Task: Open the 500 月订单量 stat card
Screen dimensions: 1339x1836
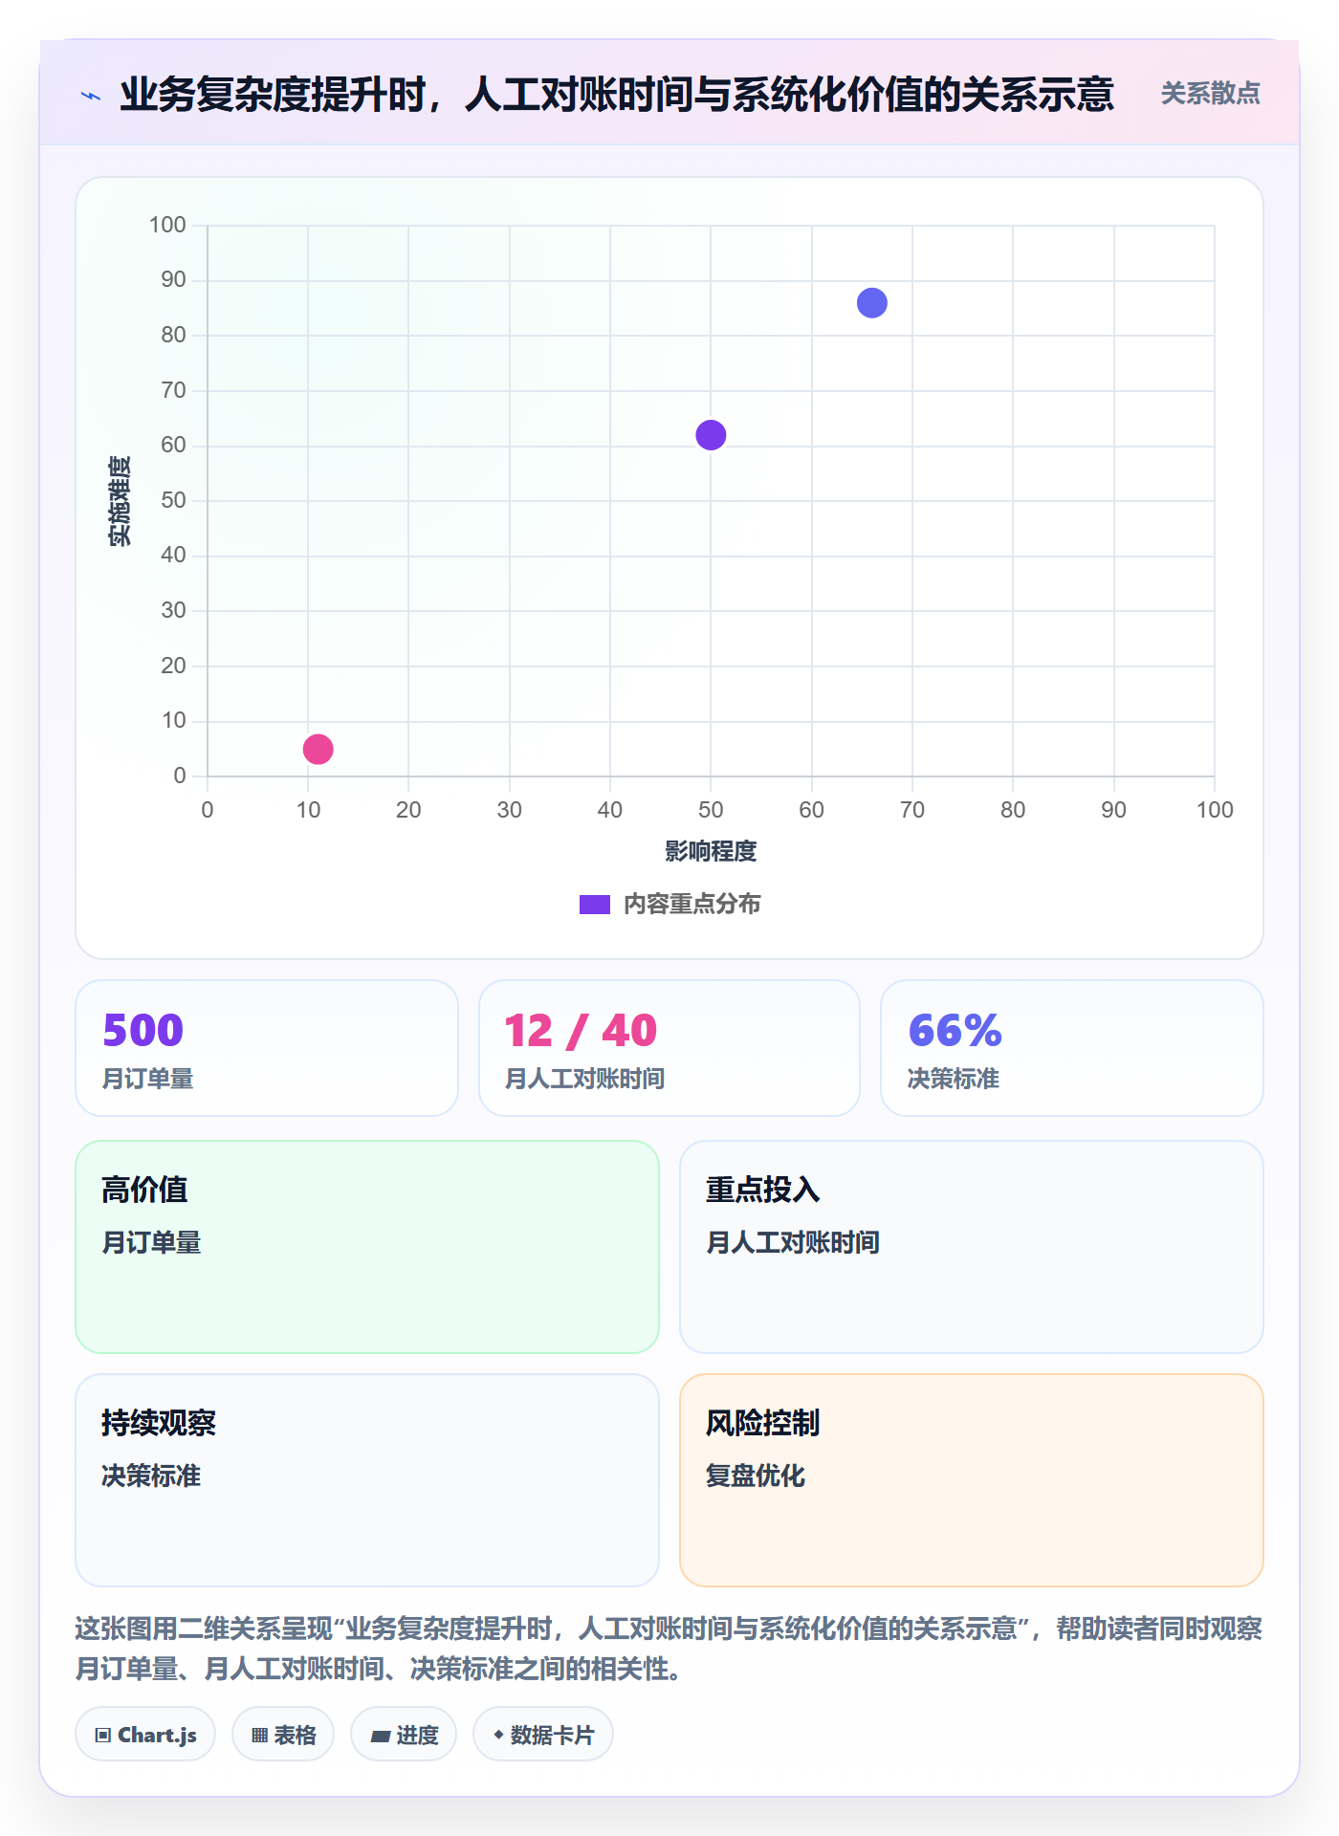Action: point(267,1048)
